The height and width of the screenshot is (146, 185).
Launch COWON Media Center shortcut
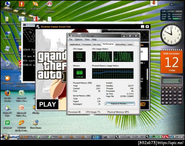click(x=22, y=126)
